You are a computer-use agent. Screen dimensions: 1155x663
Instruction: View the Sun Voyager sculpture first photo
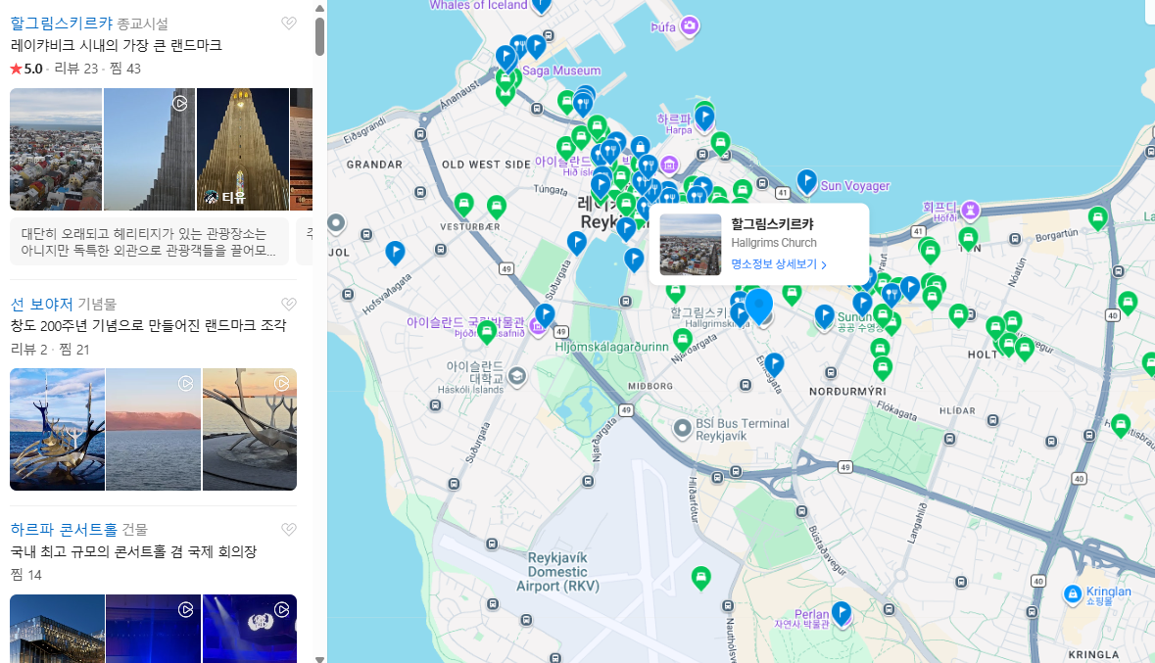[x=57, y=430]
